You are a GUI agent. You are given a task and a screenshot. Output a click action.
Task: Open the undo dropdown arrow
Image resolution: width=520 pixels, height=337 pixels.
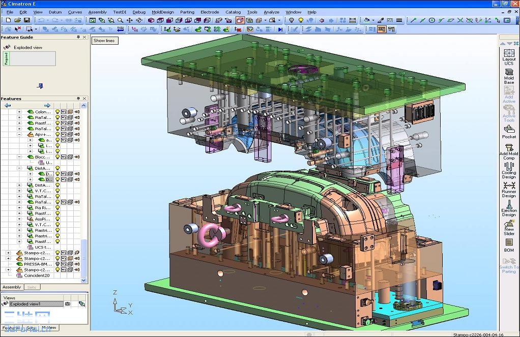point(48,20)
